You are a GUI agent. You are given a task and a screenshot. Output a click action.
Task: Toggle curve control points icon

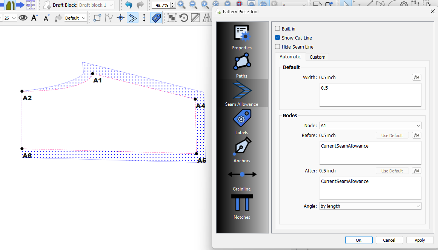(109, 18)
